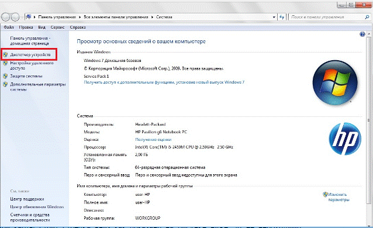Click Панель управления breadcrumb segment

(57, 17)
